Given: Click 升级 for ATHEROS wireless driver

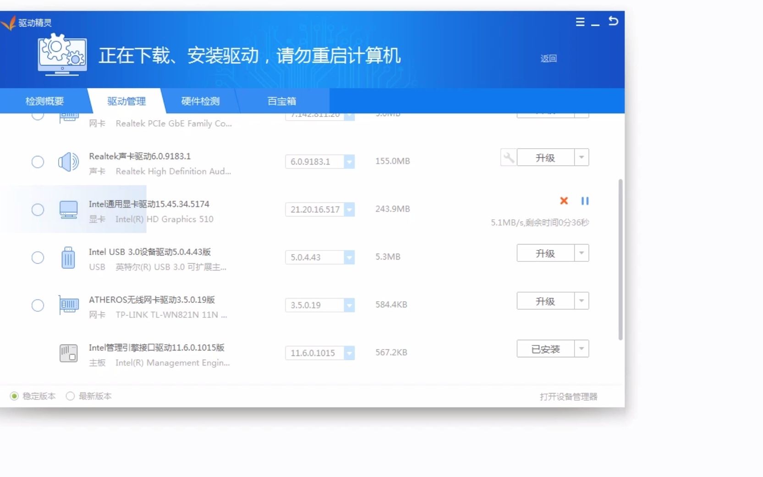Looking at the screenshot, I should coord(546,301).
